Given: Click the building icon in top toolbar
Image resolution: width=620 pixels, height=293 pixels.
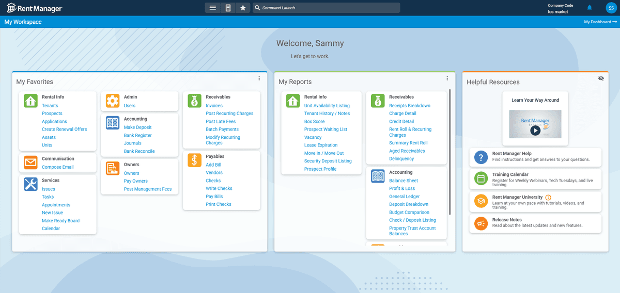Looking at the screenshot, I should tap(228, 8).
